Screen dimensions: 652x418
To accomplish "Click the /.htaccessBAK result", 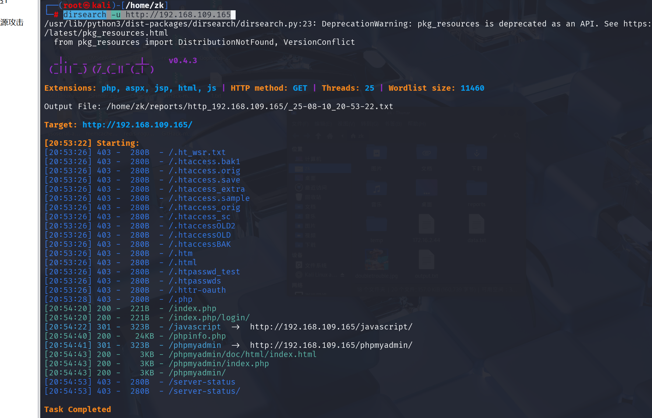I will pyautogui.click(x=200, y=244).
